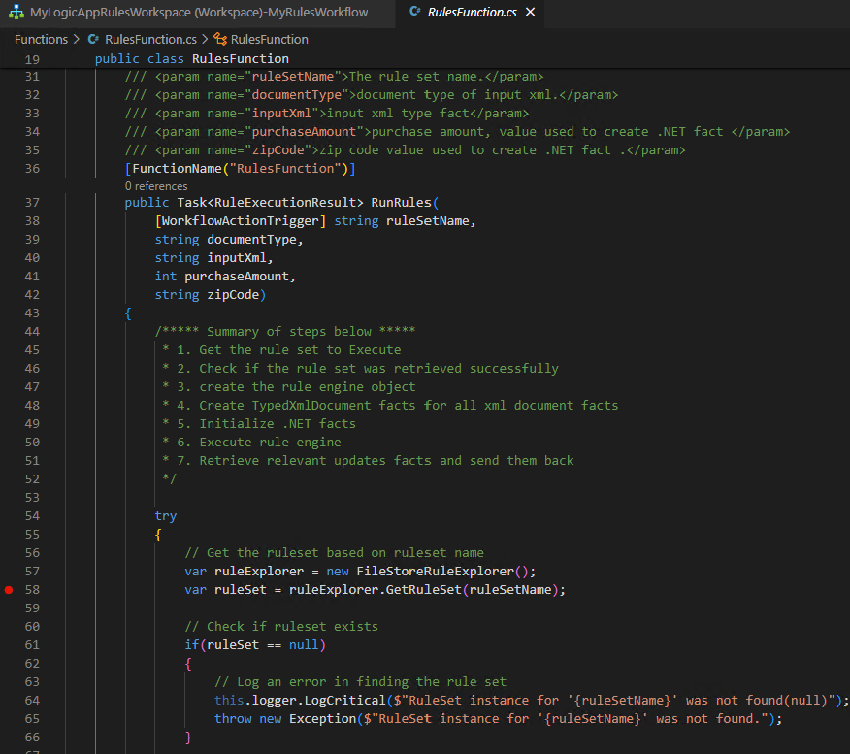This screenshot has height=754, width=850.
Task: Switch to the MyLogicAppRulesWorkspace MyRulesWorkflow tab
Action: coord(199,13)
